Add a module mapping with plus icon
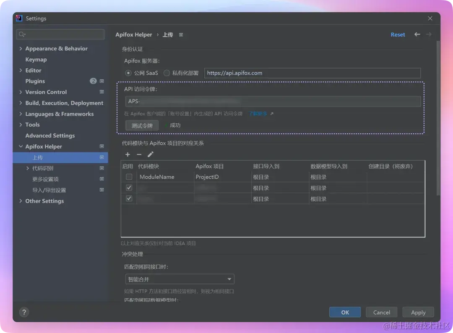Screen dimensions: 453x333 128,154
